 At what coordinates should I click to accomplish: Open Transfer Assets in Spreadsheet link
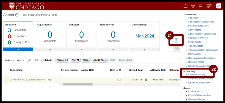pos(203,50)
